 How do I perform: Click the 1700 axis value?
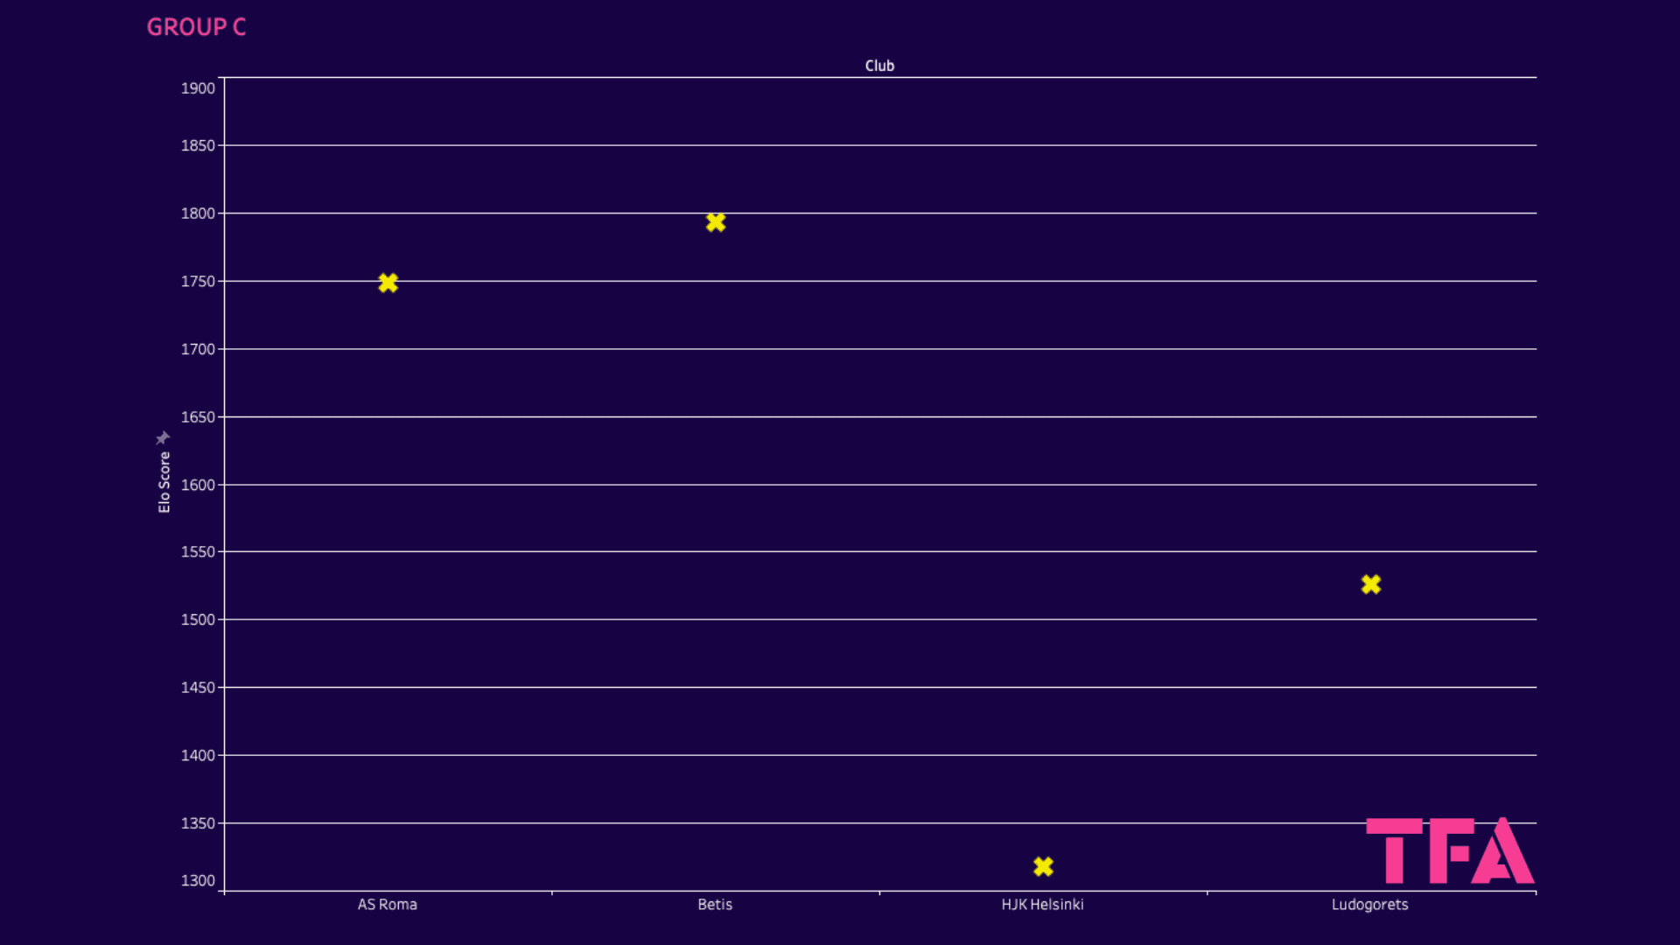tap(198, 349)
